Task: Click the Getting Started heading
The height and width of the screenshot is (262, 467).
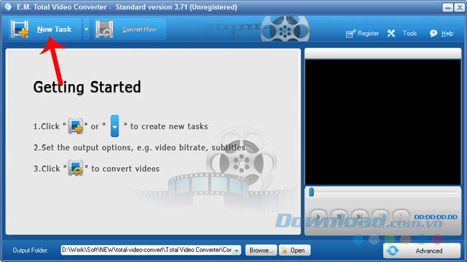Action: pos(87,88)
